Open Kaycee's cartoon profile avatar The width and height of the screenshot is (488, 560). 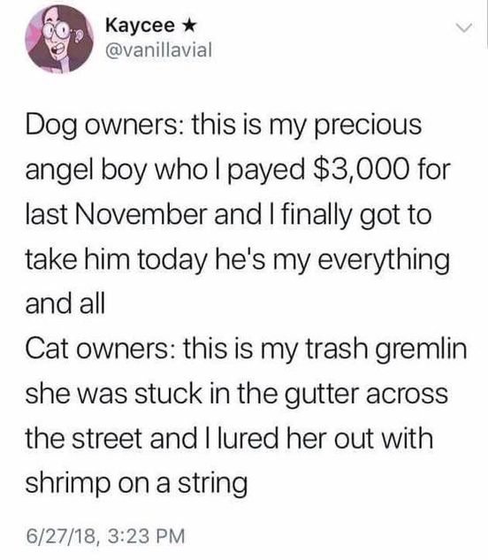pyautogui.click(x=59, y=39)
